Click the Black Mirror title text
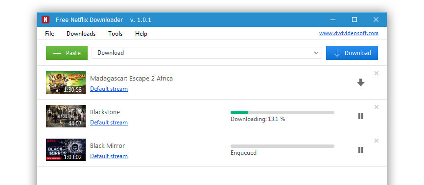The image size is (424, 185). pyautogui.click(x=107, y=146)
